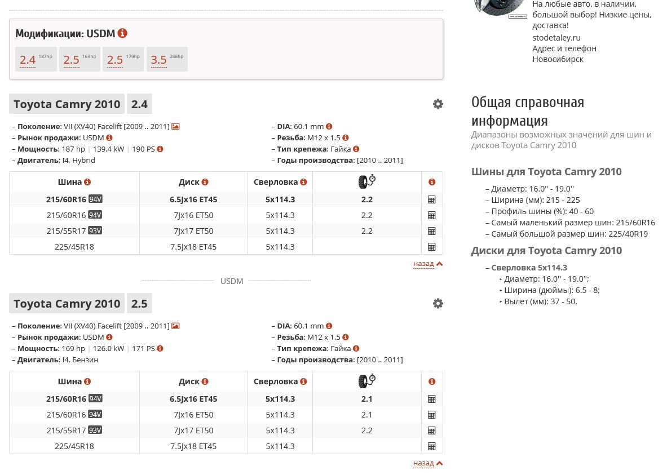Open calculator for 6.5Jx16 ET45 in 2.5
Viewport: 667px width, 475px height.
[431, 399]
